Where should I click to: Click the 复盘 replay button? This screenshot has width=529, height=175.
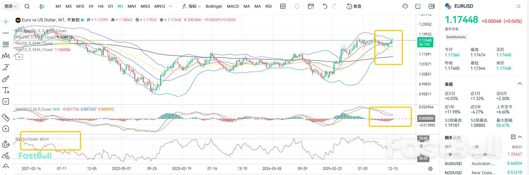354,6
